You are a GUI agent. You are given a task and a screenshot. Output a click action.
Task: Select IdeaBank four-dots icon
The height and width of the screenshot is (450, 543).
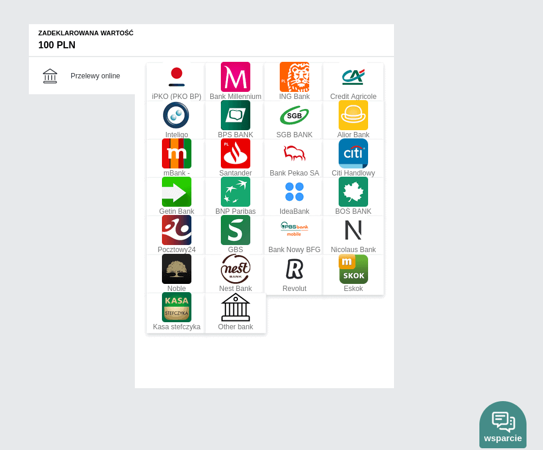click(x=294, y=192)
